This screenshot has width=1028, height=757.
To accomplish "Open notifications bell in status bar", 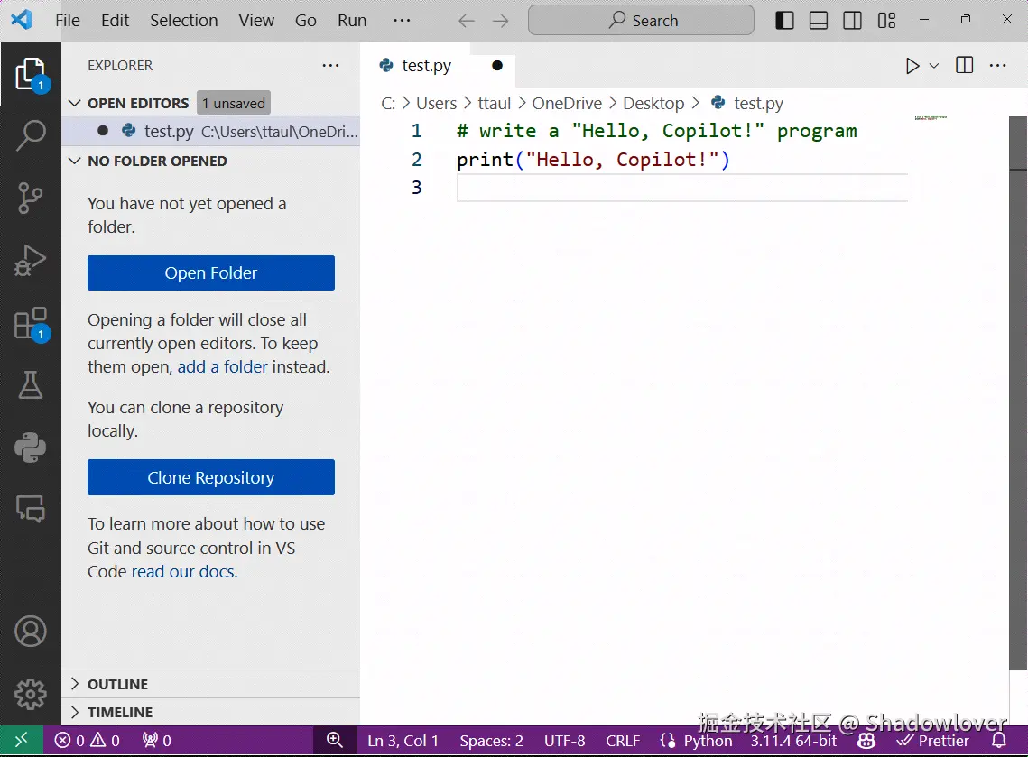I will point(998,741).
